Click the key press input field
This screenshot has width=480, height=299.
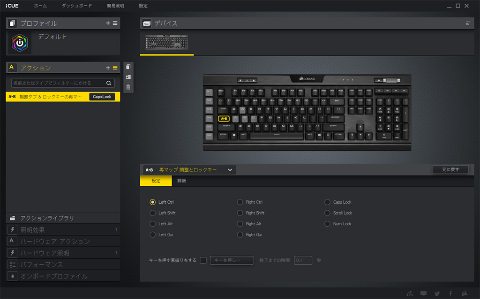[x=232, y=261]
